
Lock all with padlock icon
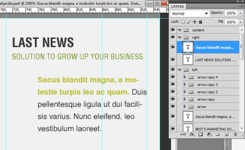pos(200,22)
